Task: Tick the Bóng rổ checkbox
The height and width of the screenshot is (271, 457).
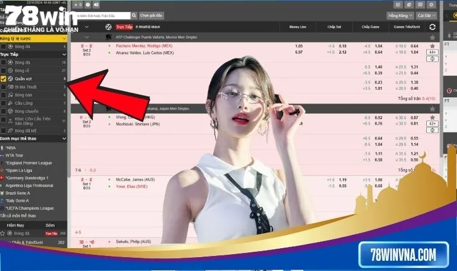Action: [3, 70]
